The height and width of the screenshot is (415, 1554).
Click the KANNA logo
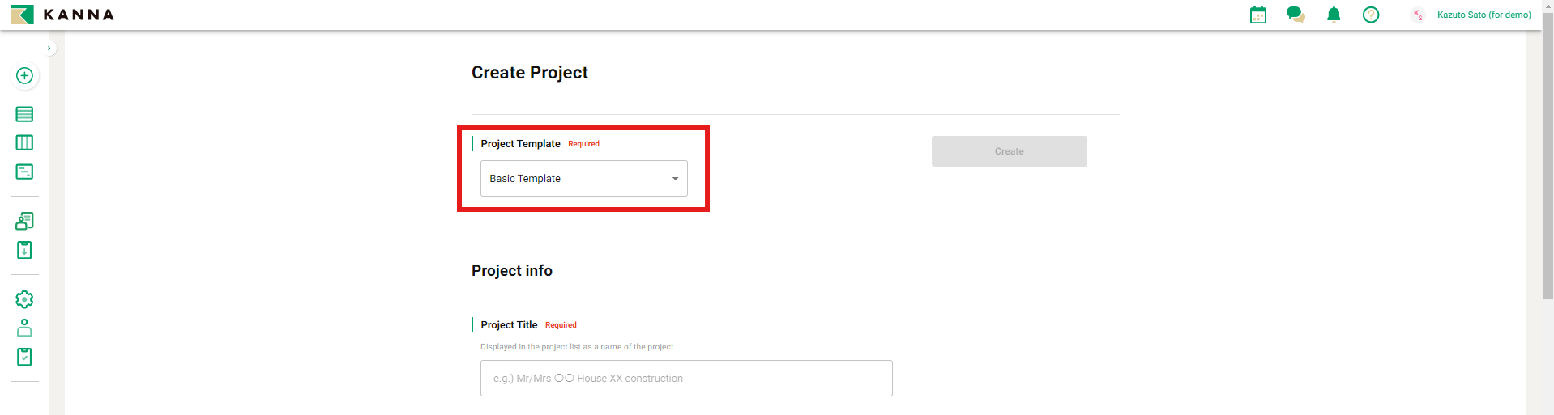click(62, 15)
